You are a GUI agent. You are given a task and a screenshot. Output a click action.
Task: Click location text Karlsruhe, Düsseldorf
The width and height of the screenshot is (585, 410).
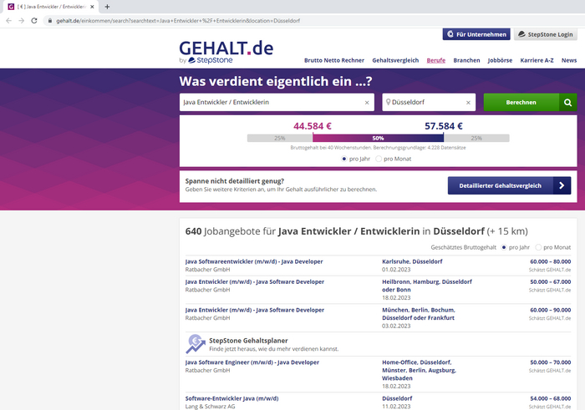tap(412, 261)
